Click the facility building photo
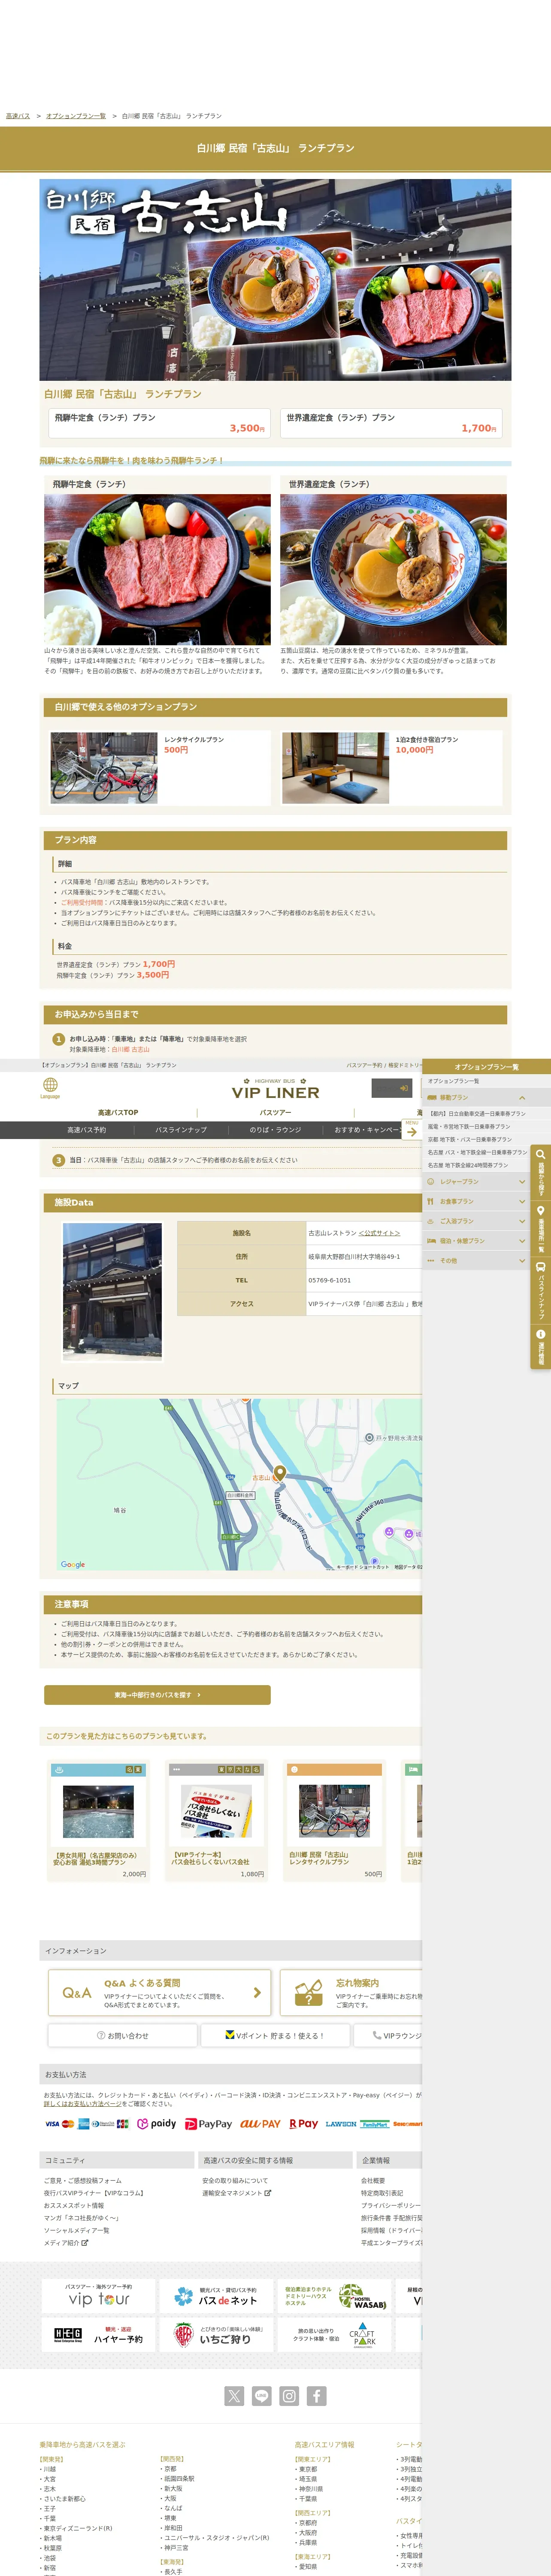The image size is (551, 2576). point(112,1291)
